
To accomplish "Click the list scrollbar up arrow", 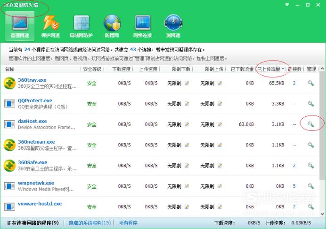I will pyautogui.click(x=322, y=69).
